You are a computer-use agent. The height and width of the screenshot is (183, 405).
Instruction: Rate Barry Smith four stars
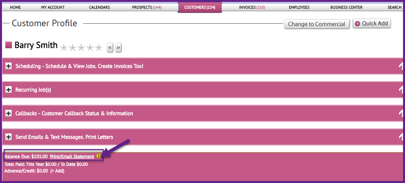click(90, 48)
